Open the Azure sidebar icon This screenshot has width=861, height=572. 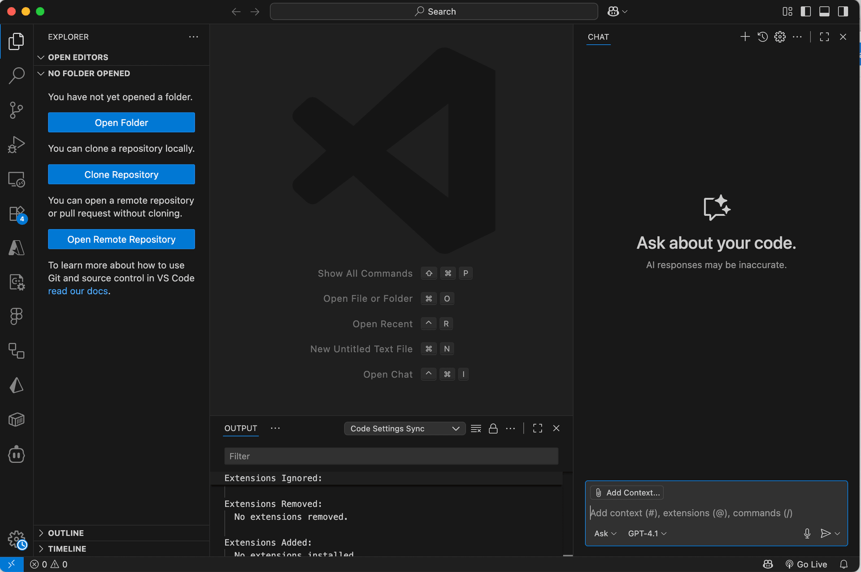point(17,248)
